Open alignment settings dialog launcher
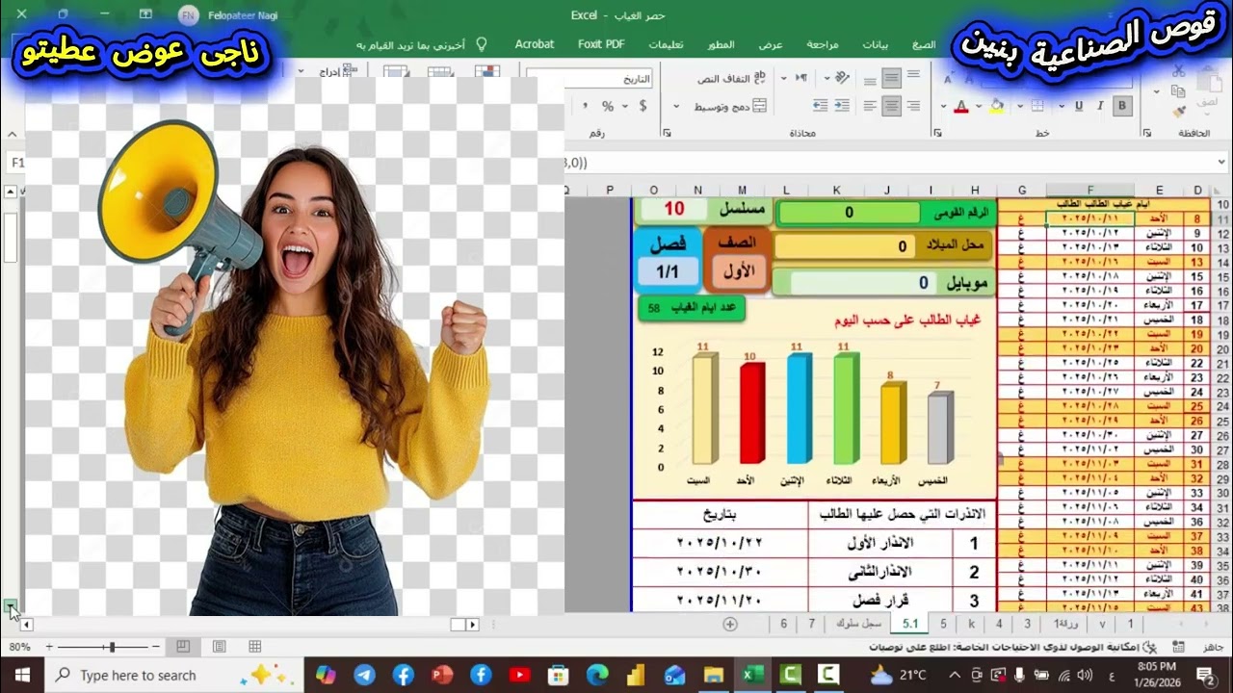Screen dimensions: 1233x693 [x=668, y=133]
